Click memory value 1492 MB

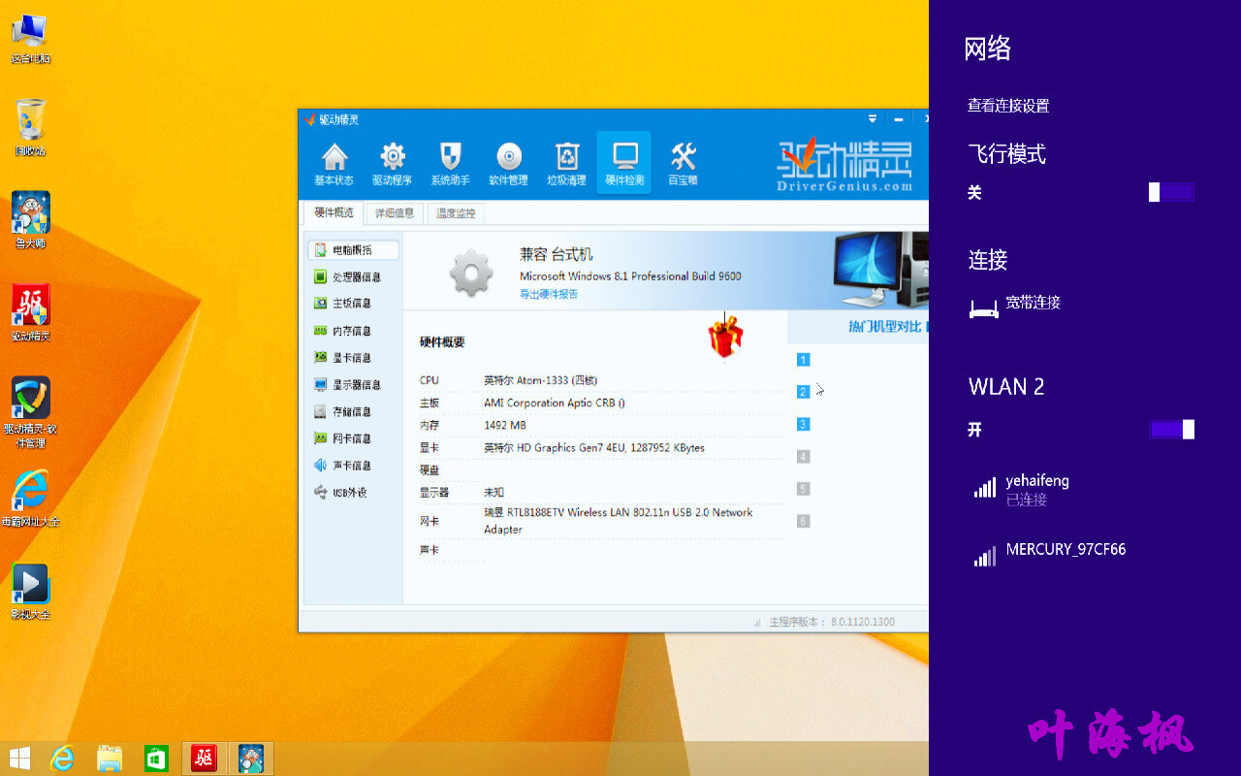[x=505, y=425]
